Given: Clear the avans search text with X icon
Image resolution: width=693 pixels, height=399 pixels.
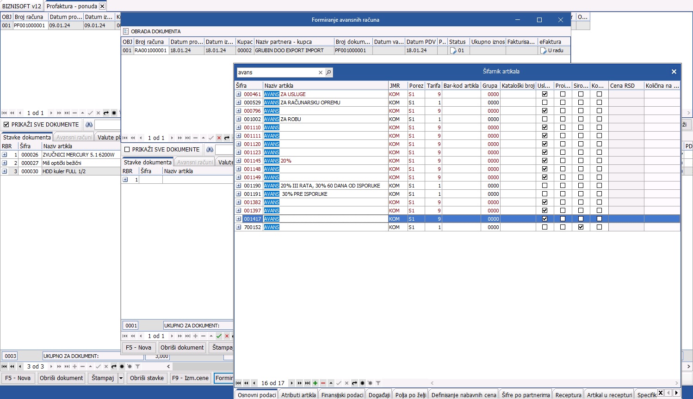Looking at the screenshot, I should click(x=320, y=73).
